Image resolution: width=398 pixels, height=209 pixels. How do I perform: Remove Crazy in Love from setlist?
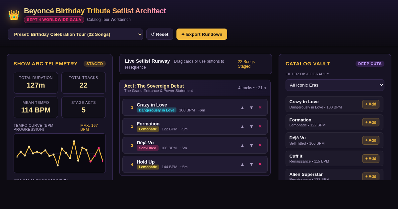tap(260, 107)
